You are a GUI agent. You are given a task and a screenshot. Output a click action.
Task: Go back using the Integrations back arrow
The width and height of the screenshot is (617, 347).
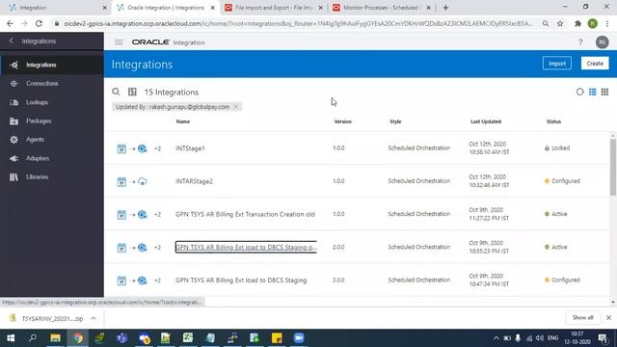pyautogui.click(x=11, y=40)
